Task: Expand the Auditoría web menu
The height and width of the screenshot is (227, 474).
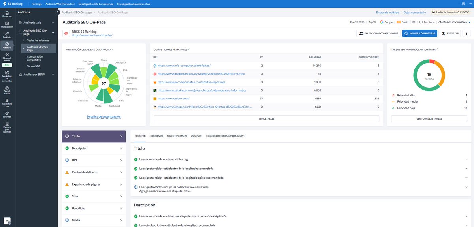Action: click(37, 23)
